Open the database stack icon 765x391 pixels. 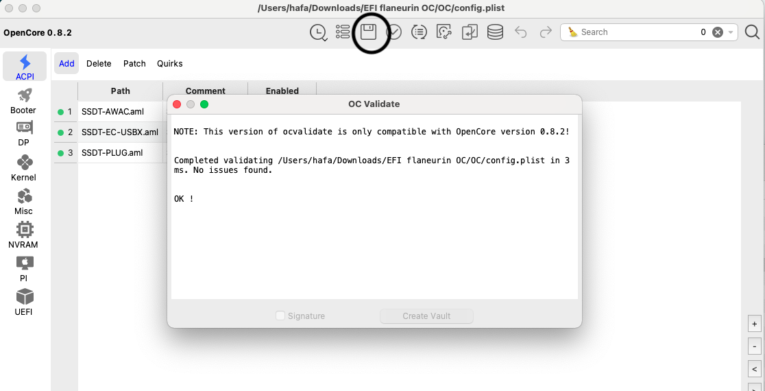(495, 32)
